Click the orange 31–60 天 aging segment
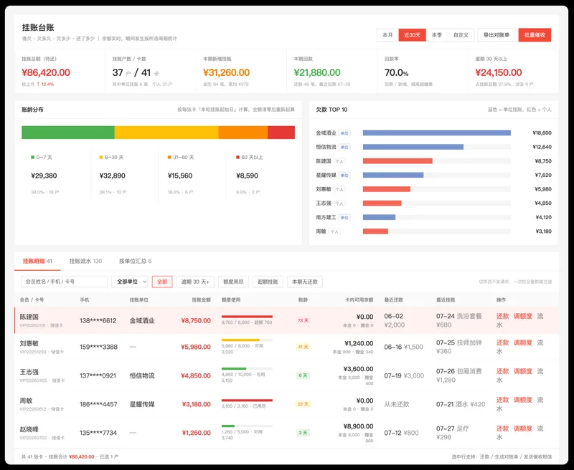The width and height of the screenshot is (574, 470). click(x=243, y=133)
